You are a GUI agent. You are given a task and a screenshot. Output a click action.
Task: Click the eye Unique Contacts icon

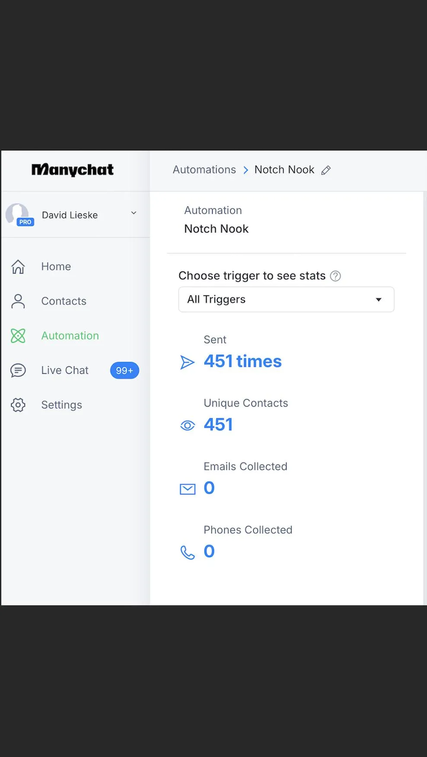[188, 426]
